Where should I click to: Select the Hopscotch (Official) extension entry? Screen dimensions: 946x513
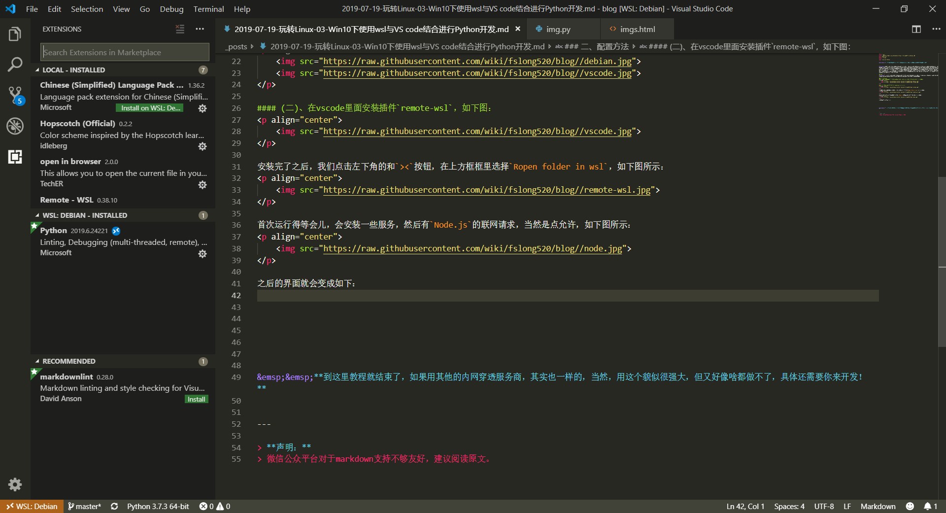click(x=123, y=134)
